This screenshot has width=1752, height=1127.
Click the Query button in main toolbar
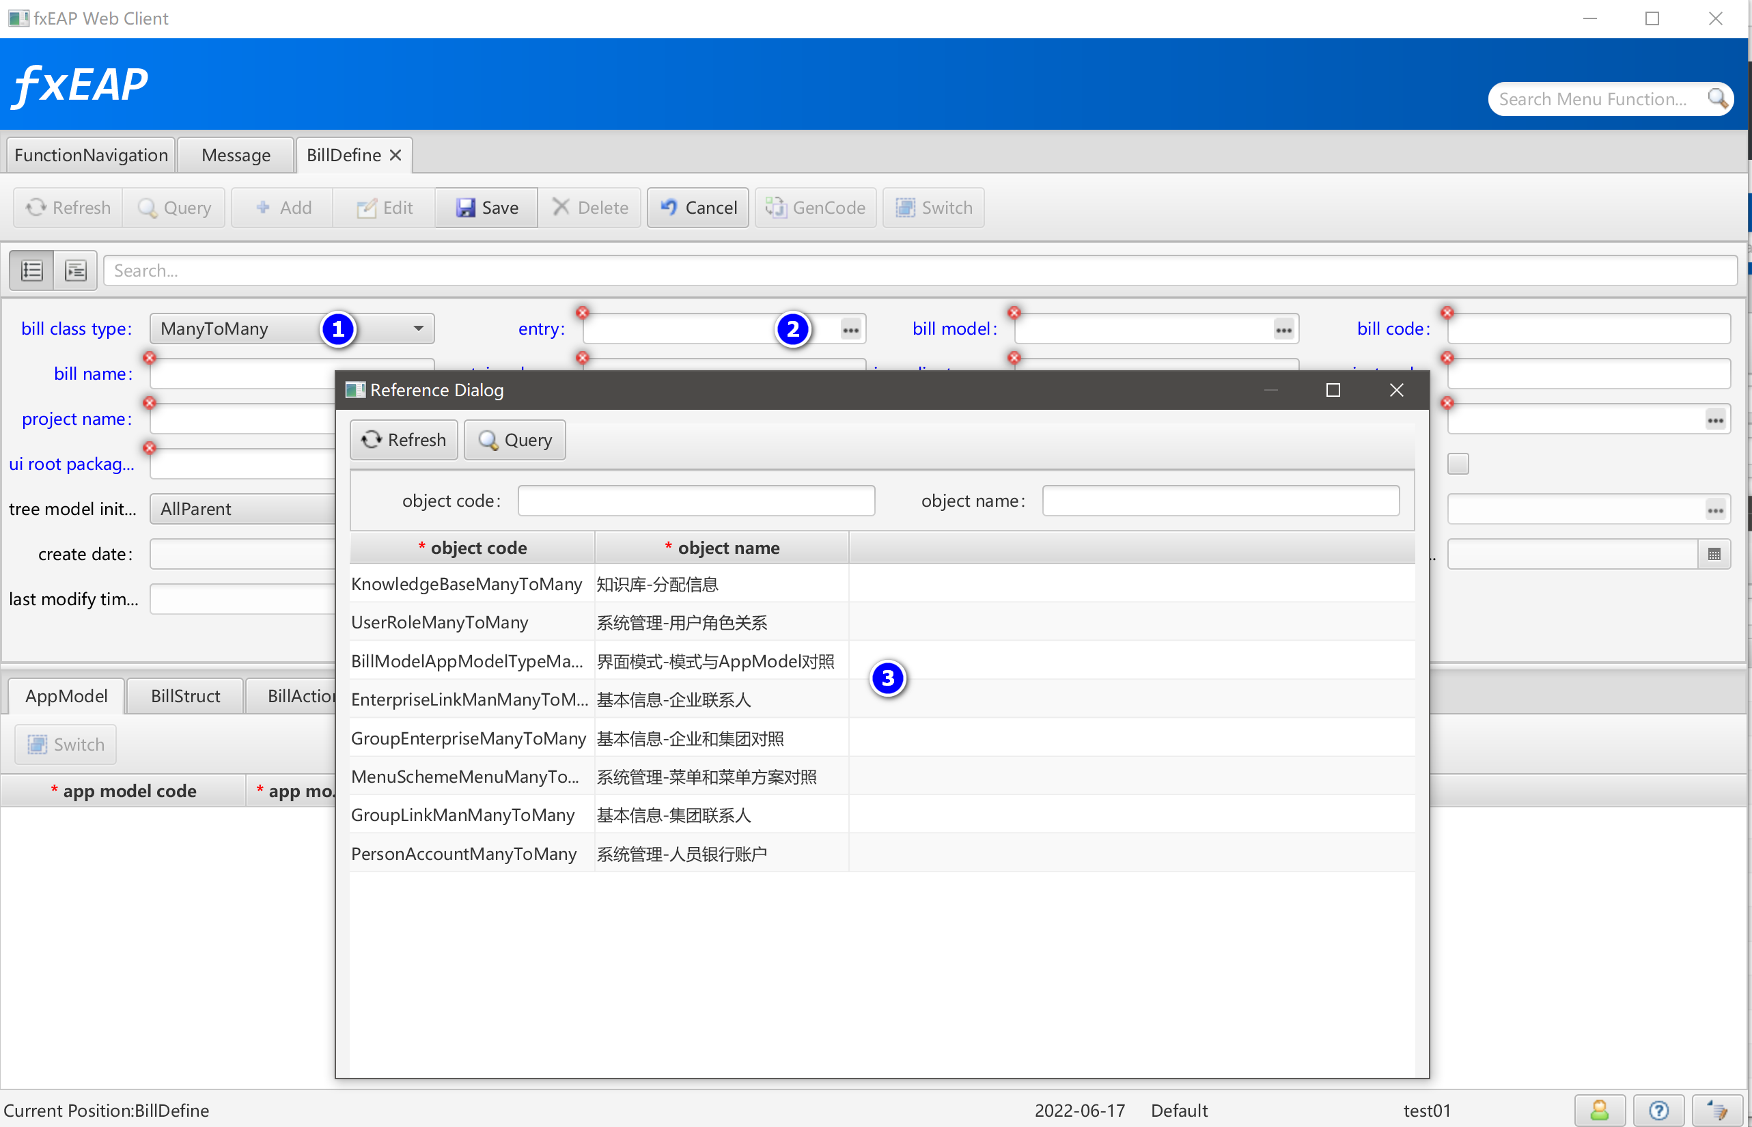[x=174, y=208]
